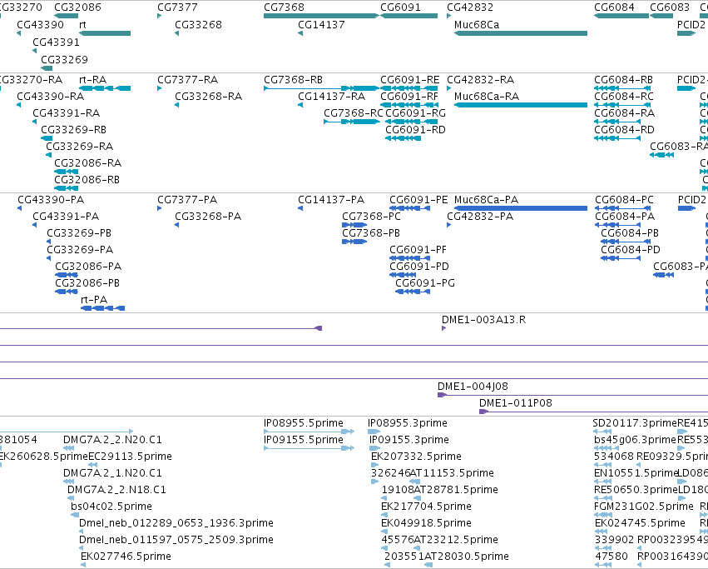
Task: Click the CG6091-PG protein label
Action: pos(425,282)
